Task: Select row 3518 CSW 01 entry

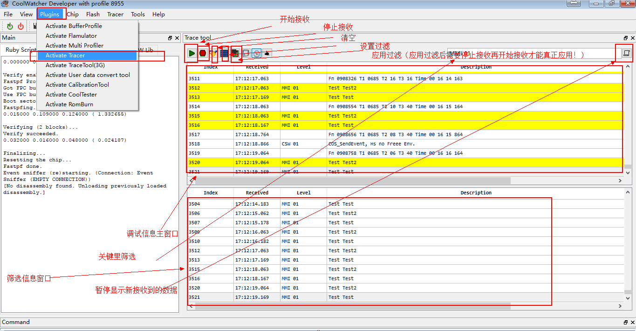Action: click(405, 144)
